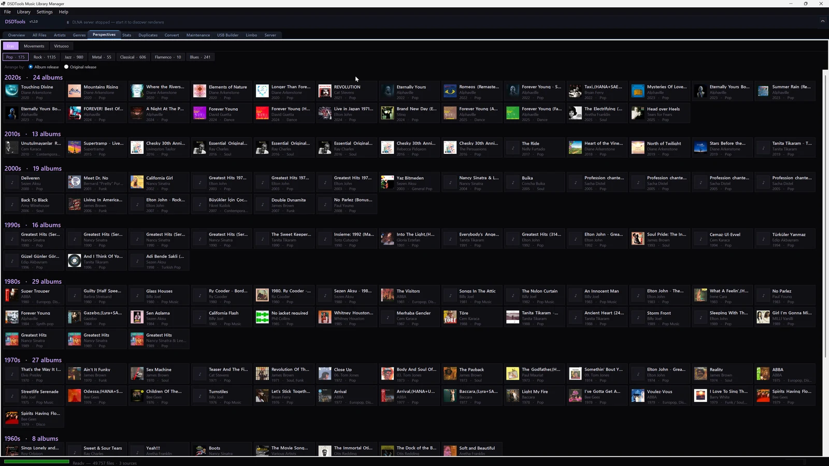Click the Brand New Day (E... Sting cover

pos(387,113)
